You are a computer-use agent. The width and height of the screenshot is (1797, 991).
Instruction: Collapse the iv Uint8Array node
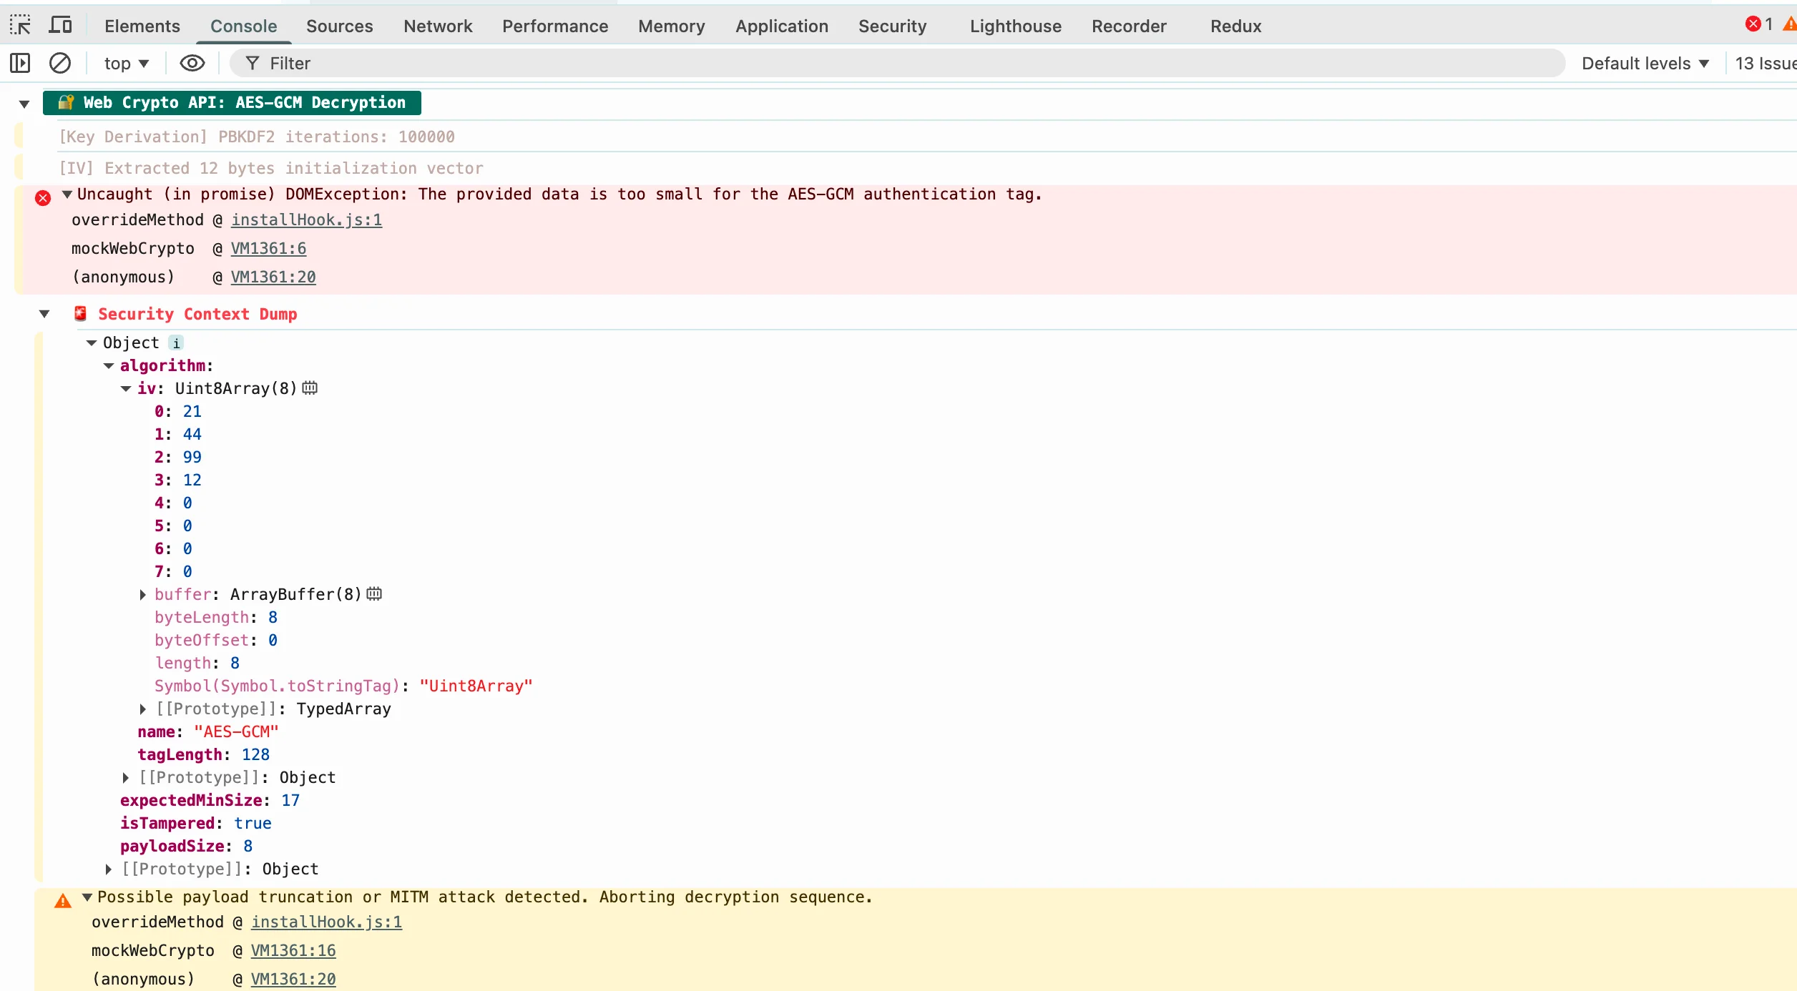tap(126, 389)
